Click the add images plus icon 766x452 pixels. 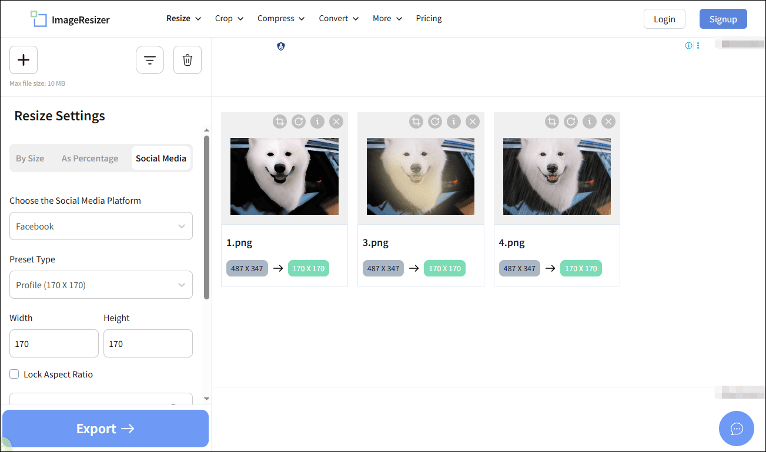23,59
